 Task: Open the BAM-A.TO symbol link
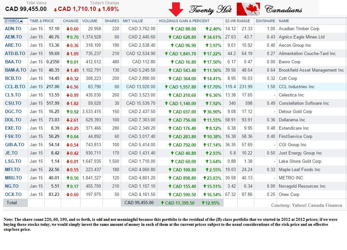point(15,70)
